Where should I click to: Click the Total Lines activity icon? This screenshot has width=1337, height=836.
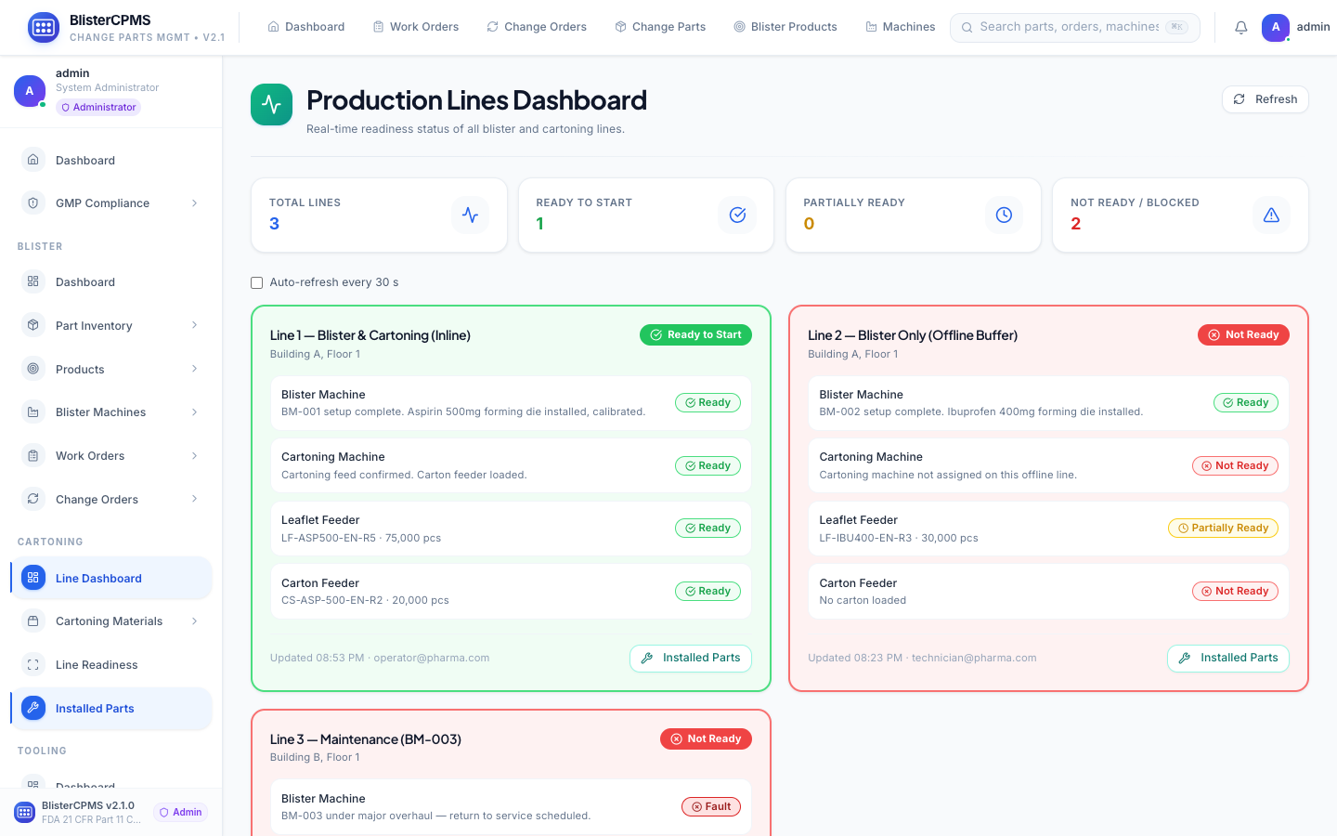point(471,215)
